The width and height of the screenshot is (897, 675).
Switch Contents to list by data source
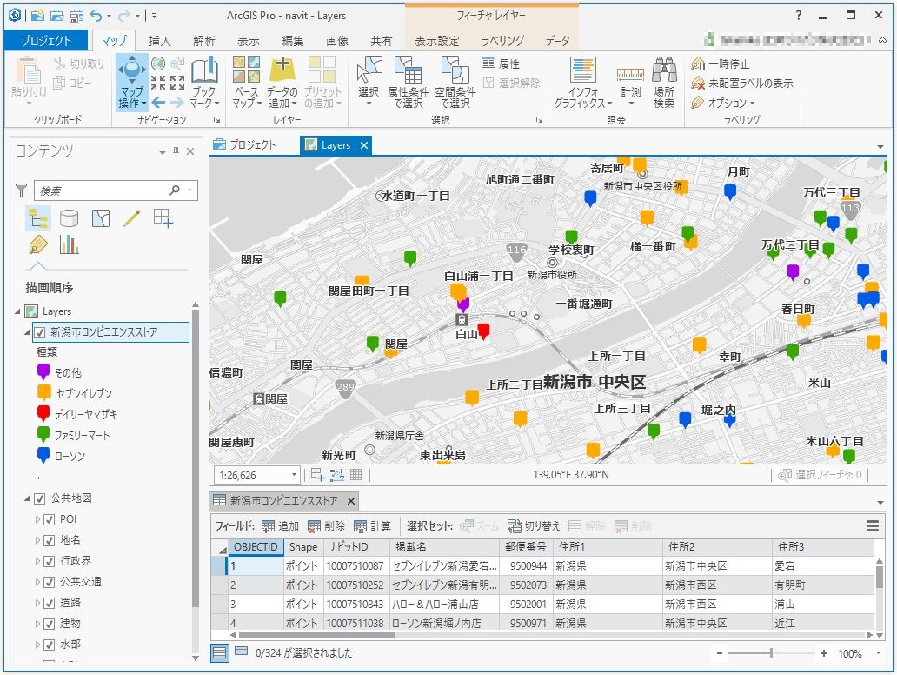tap(69, 218)
